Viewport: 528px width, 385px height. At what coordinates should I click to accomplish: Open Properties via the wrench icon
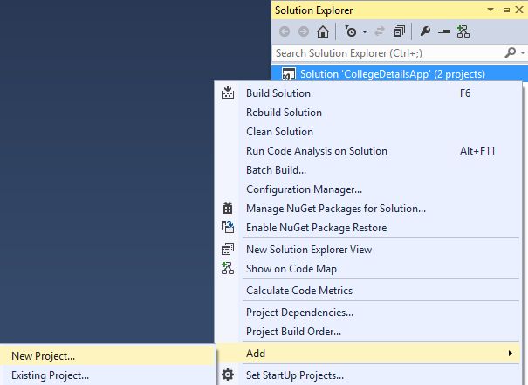tap(425, 31)
